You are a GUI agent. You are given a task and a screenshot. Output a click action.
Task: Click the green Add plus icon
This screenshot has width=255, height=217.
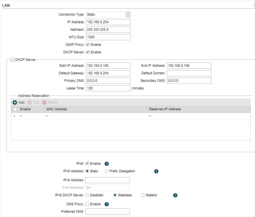(x=15, y=102)
